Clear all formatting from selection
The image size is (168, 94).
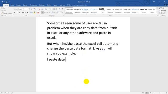pyautogui.click(x=39, y=9)
